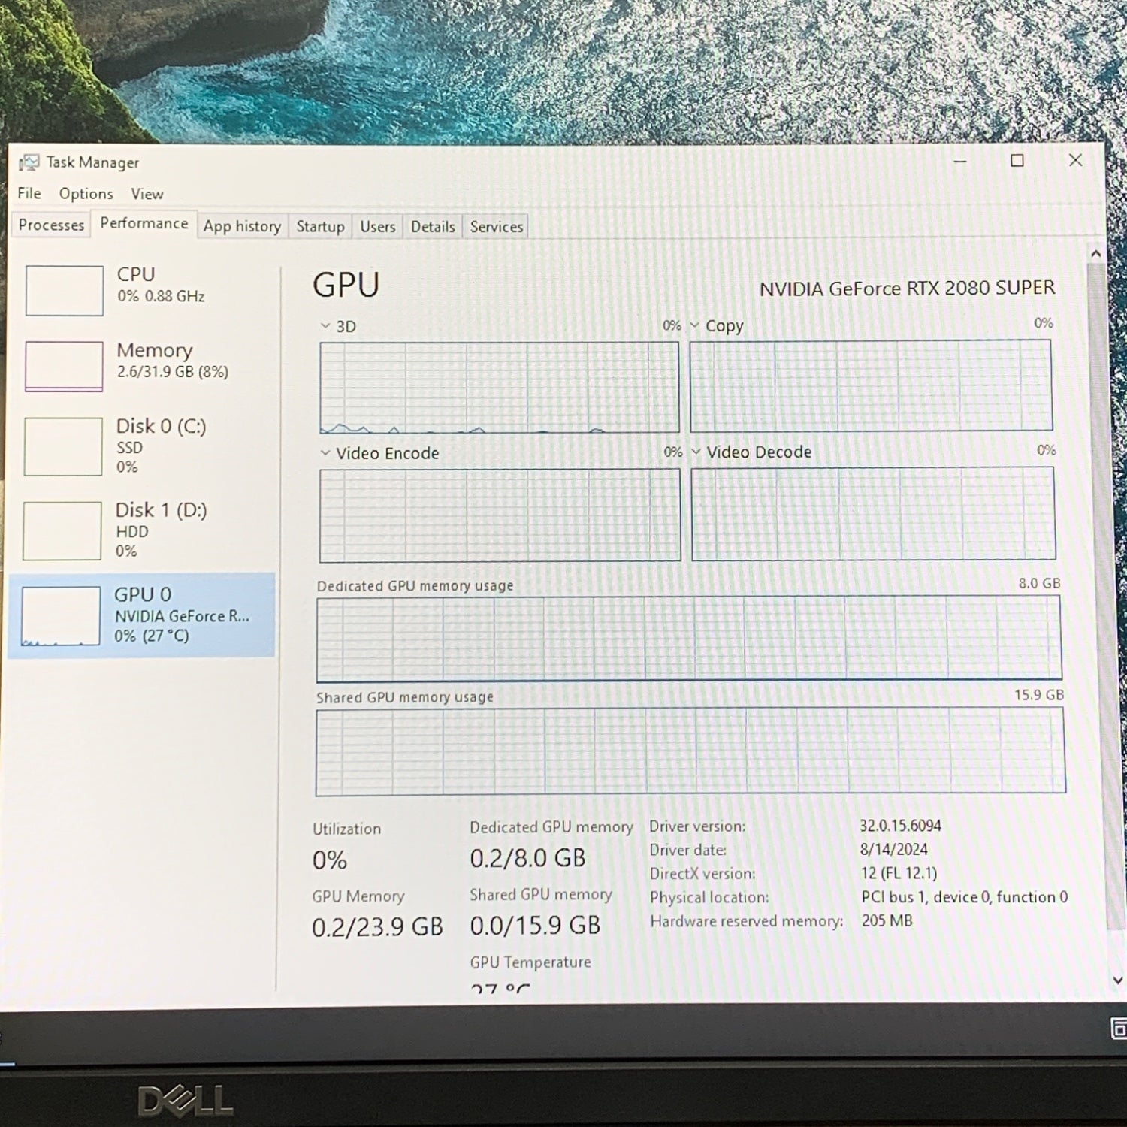
Task: Select GPU 0 NVIDIA GeForce sidebar item
Action: coord(143,615)
